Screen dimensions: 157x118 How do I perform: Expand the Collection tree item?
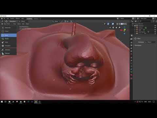tap(133, 26)
